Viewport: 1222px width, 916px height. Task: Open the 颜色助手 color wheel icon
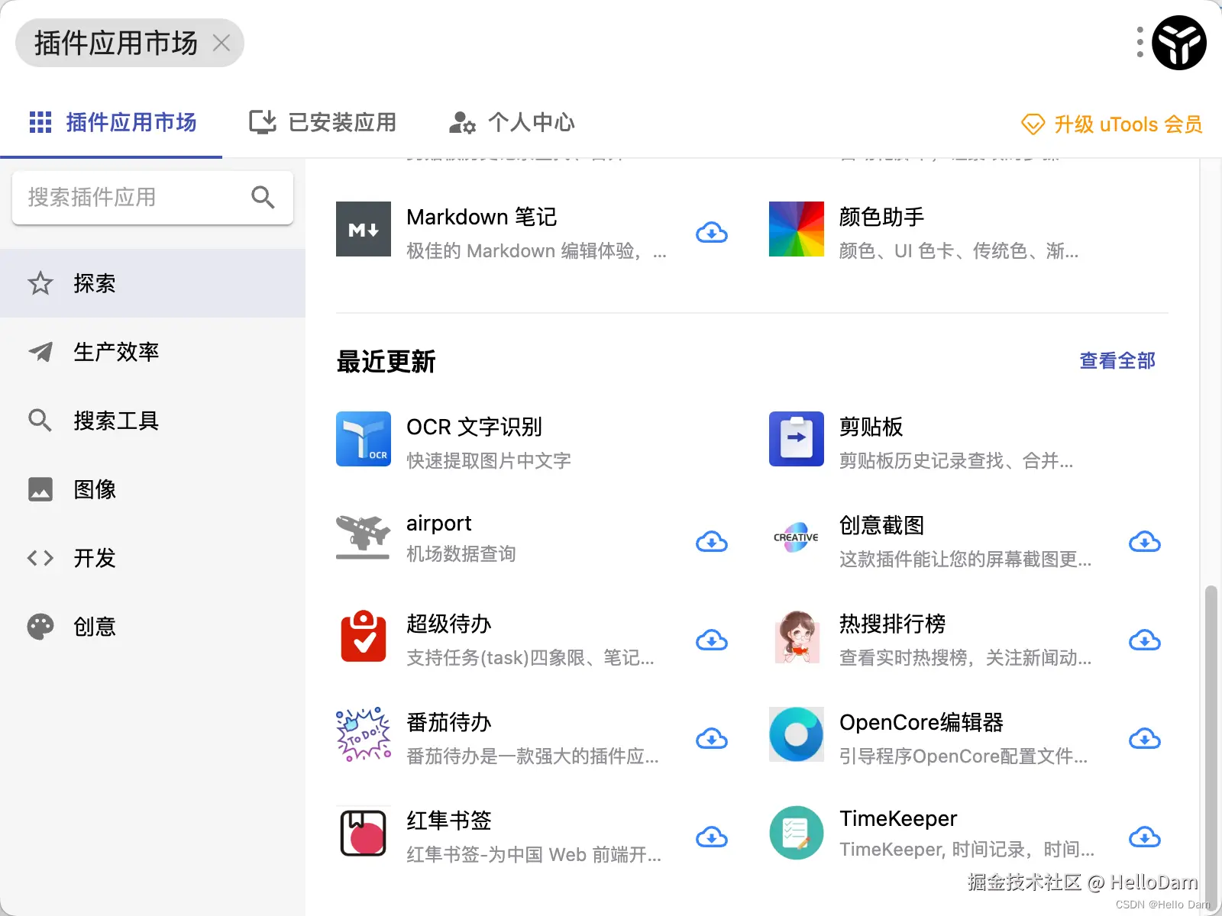tap(796, 229)
